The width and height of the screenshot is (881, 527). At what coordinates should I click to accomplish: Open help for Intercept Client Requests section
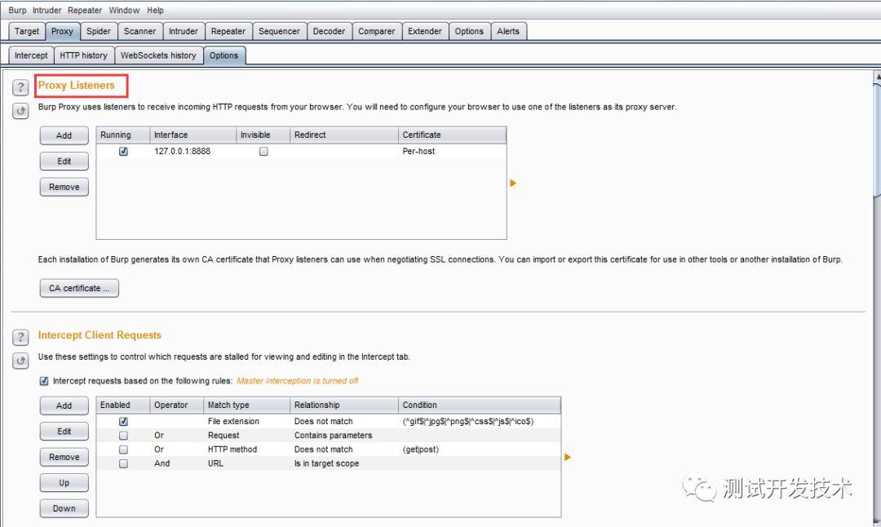pos(20,337)
